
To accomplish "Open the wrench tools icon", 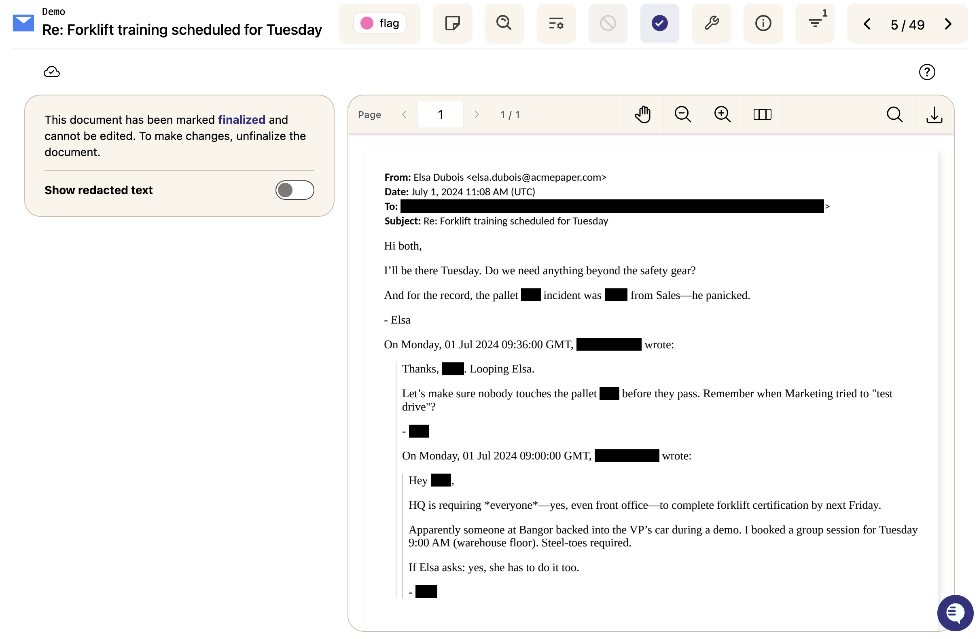I will tap(711, 23).
